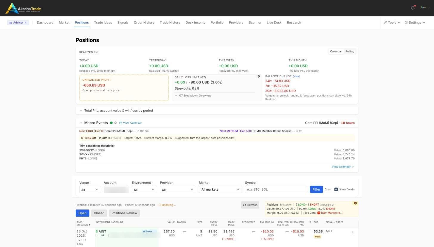
Task: Show Closed positions
Action: [x=99, y=213]
